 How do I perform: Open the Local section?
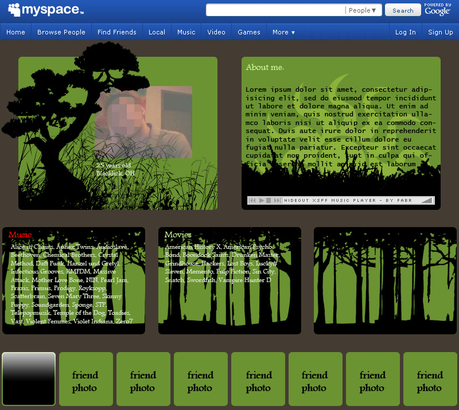tap(157, 32)
